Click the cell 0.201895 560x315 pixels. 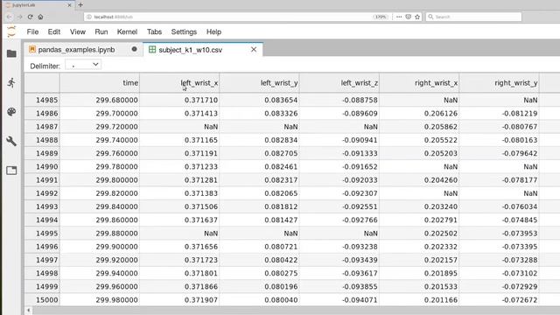point(420,273)
